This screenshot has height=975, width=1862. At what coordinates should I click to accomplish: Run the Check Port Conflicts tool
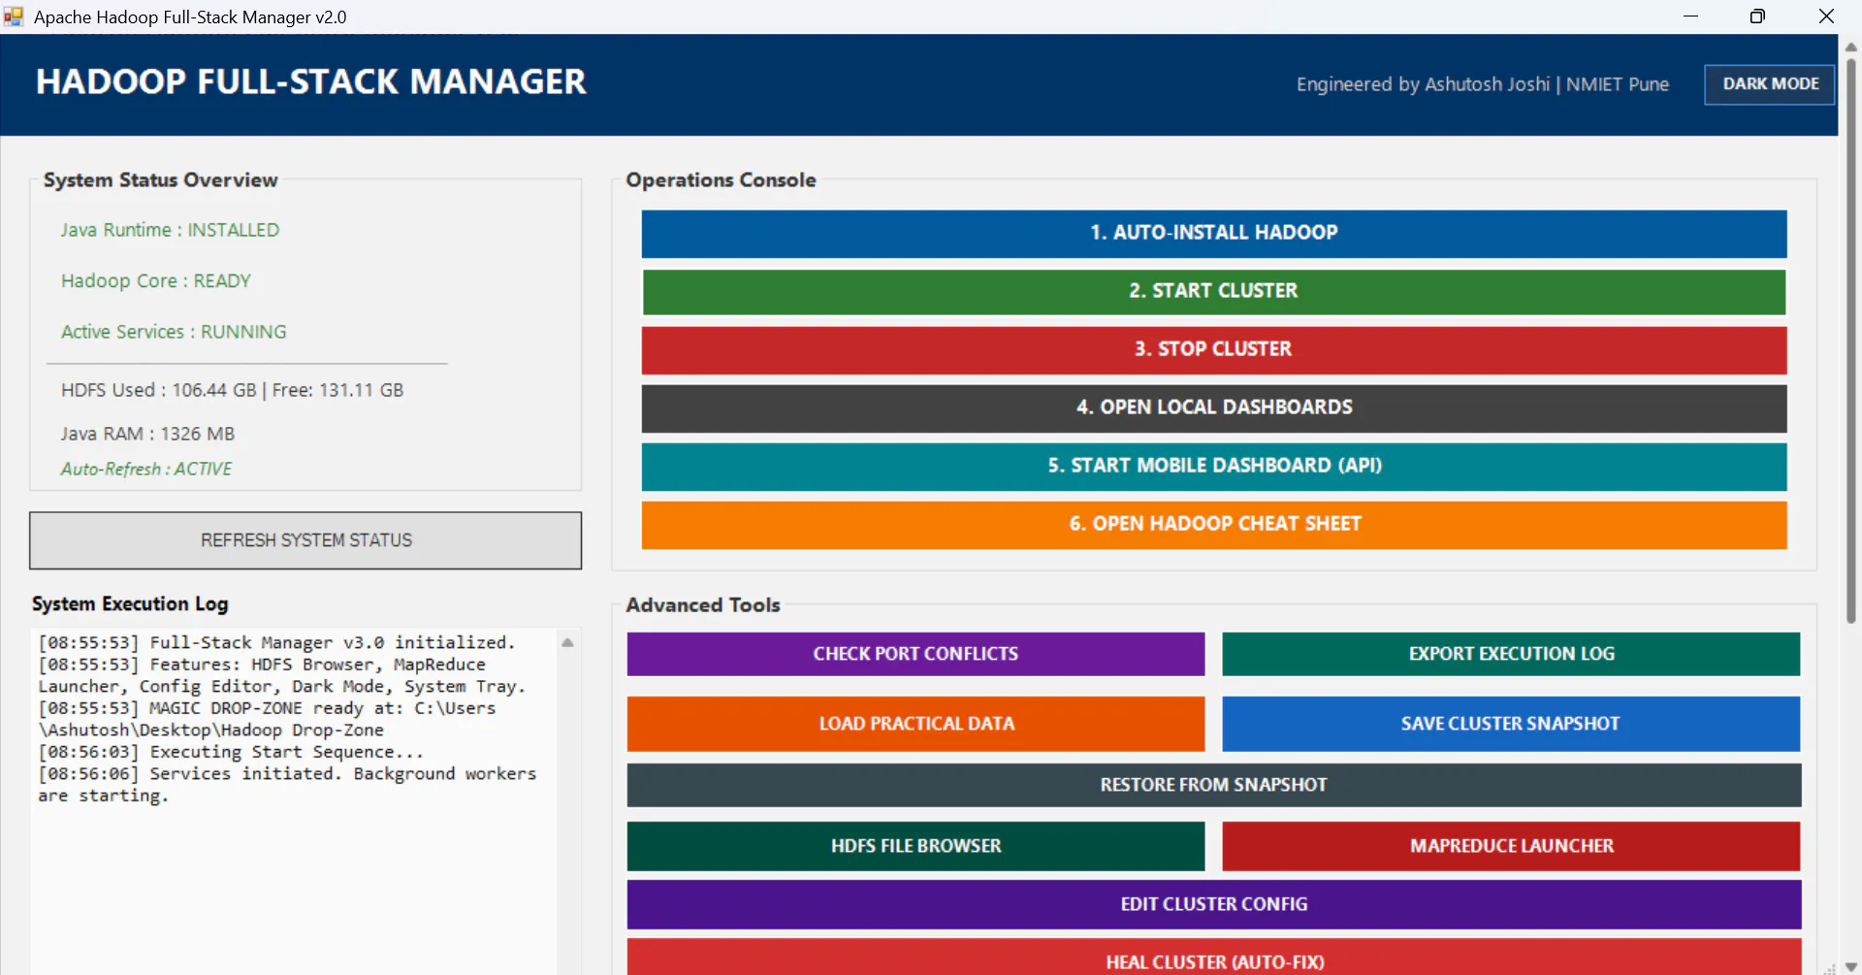[915, 654]
